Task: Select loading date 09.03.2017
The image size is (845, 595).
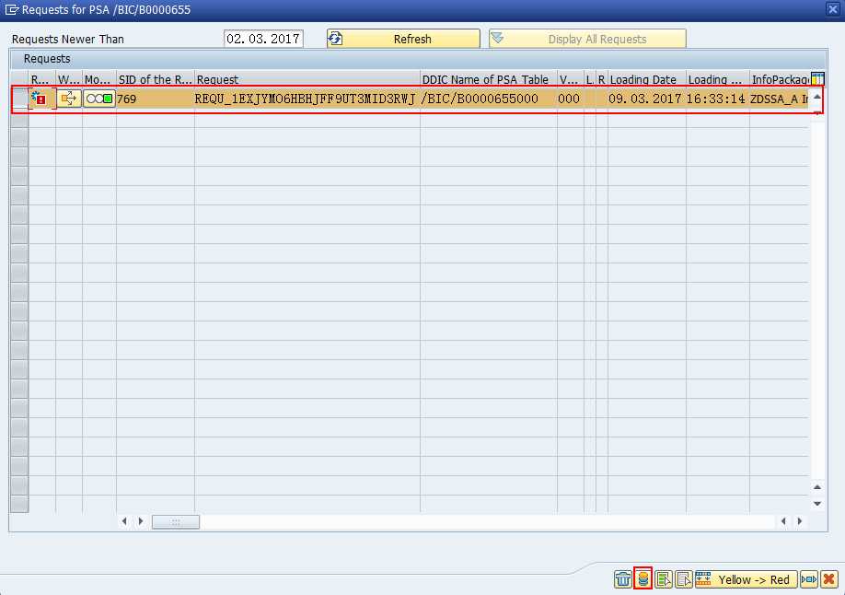Action: tap(645, 99)
